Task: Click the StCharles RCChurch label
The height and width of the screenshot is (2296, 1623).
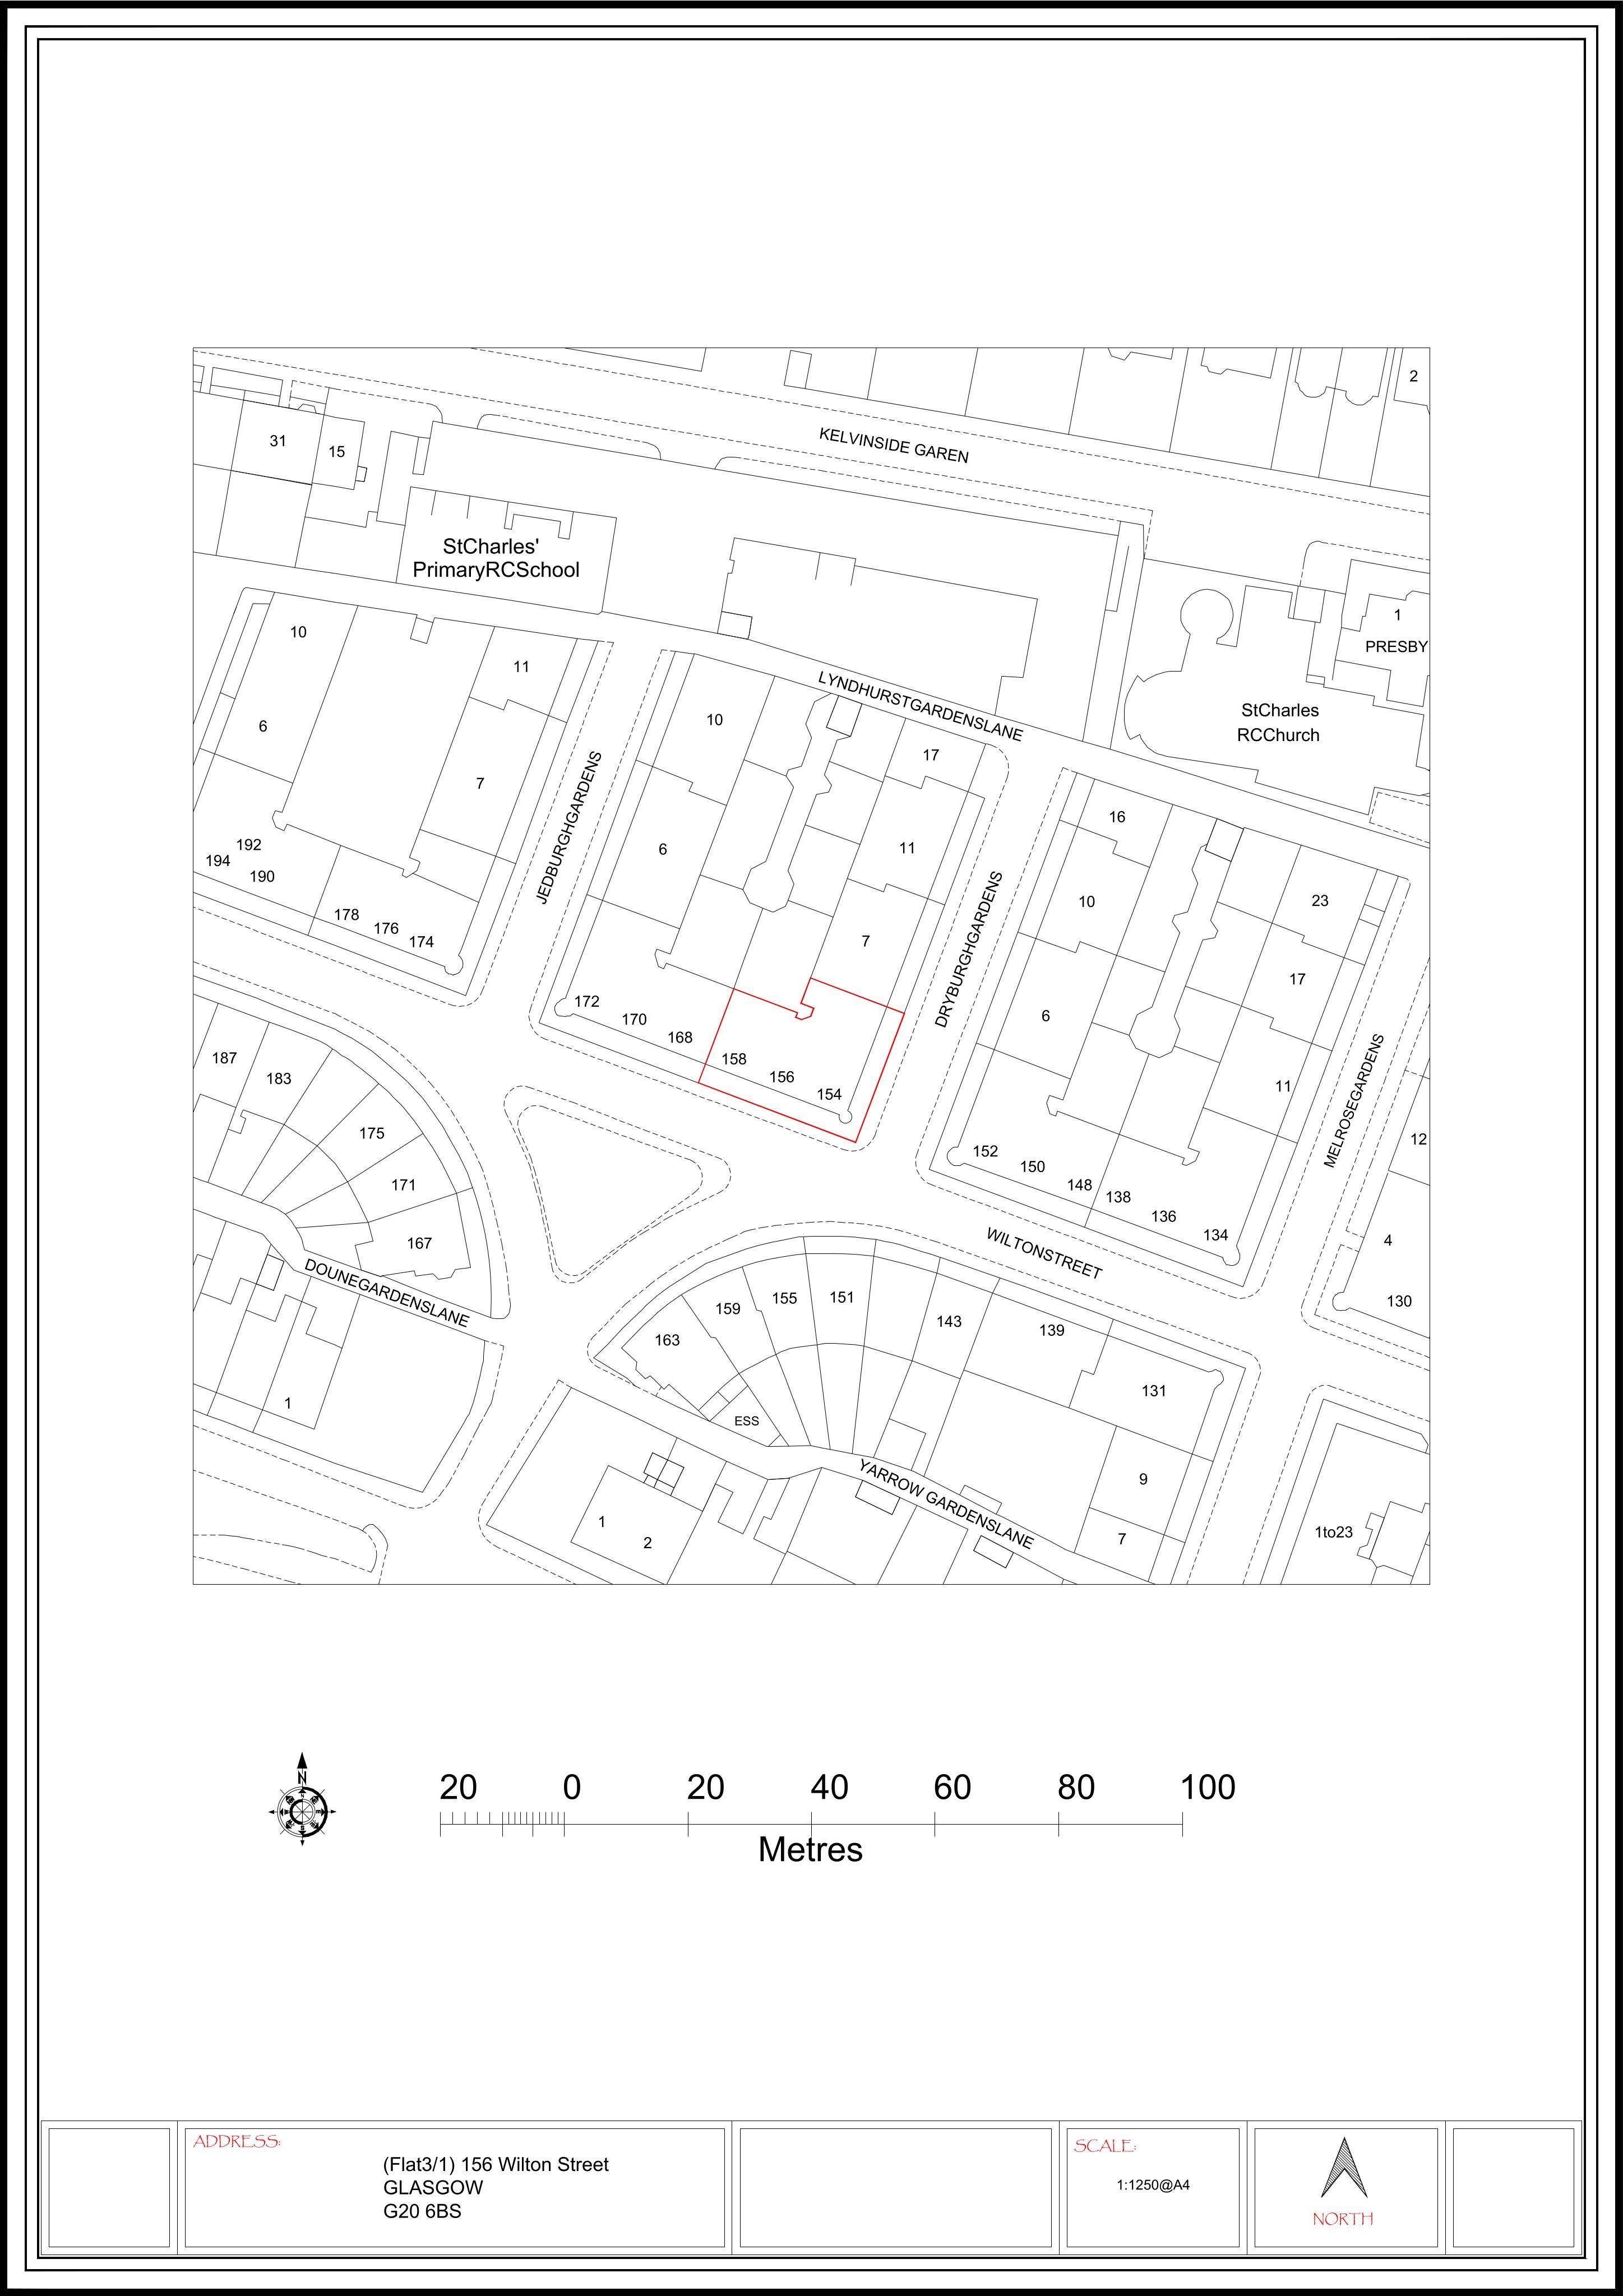Action: pyautogui.click(x=1279, y=722)
